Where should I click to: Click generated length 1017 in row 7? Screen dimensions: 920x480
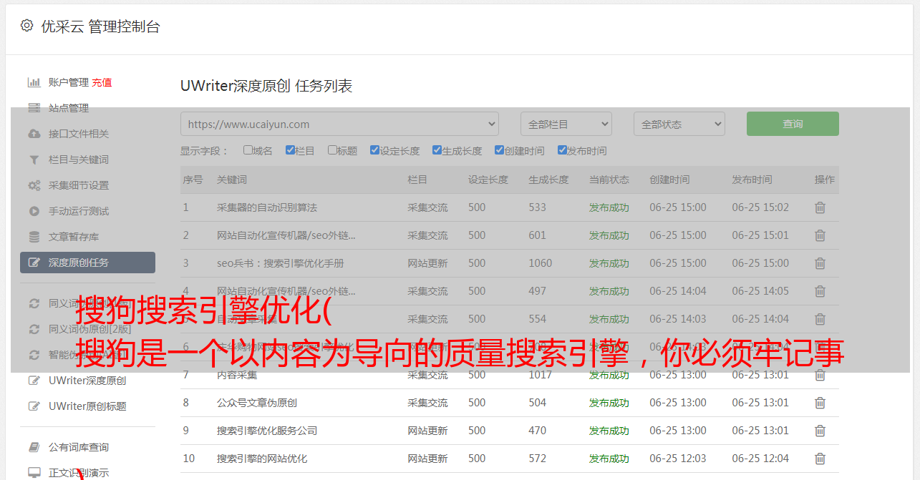541,375
